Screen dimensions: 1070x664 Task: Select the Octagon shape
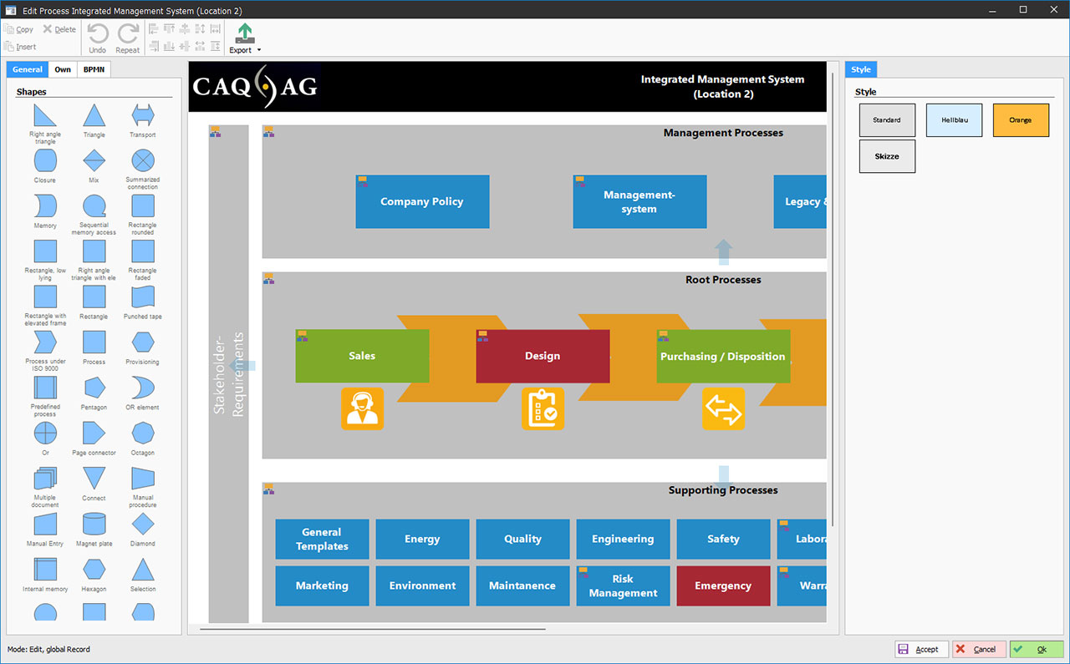tap(143, 433)
